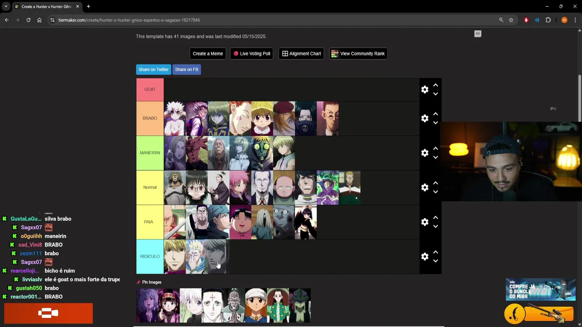Select pink-haired character in Normal tier
Screen dimensions: 582x327
pos(241,188)
